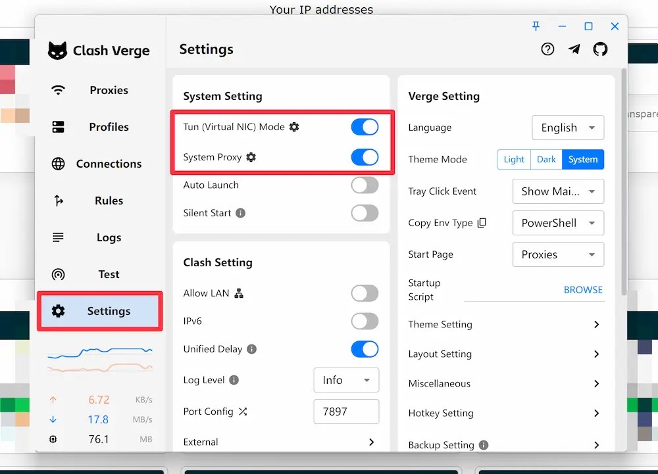Click Port Config 7897 field
The image size is (658, 474).
pyautogui.click(x=346, y=412)
